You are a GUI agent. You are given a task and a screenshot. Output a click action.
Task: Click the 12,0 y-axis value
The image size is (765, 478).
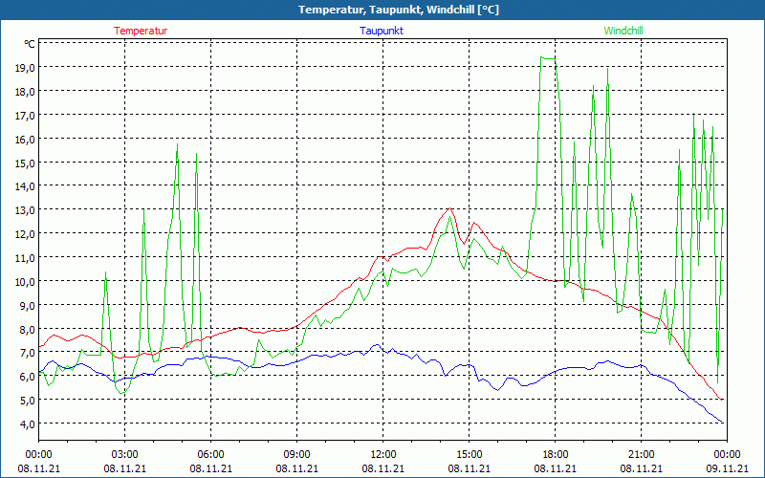pyautogui.click(x=25, y=234)
